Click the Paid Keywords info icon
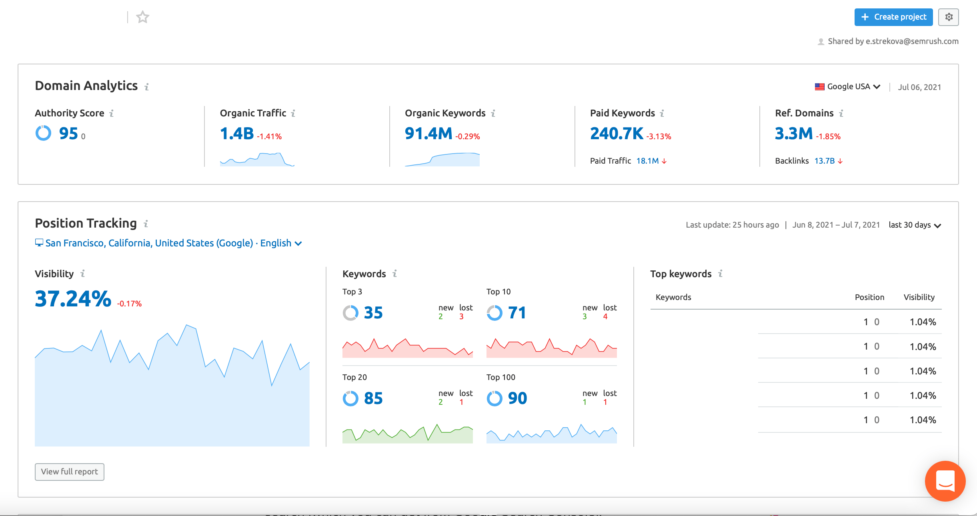Screen dimensions: 977x516 point(662,114)
